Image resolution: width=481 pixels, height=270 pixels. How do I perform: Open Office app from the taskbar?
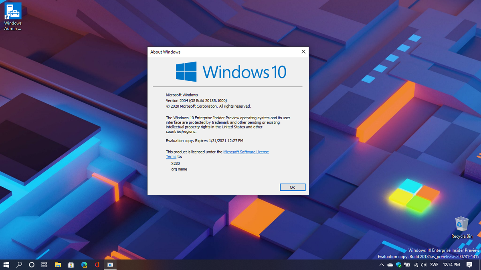pos(97,265)
